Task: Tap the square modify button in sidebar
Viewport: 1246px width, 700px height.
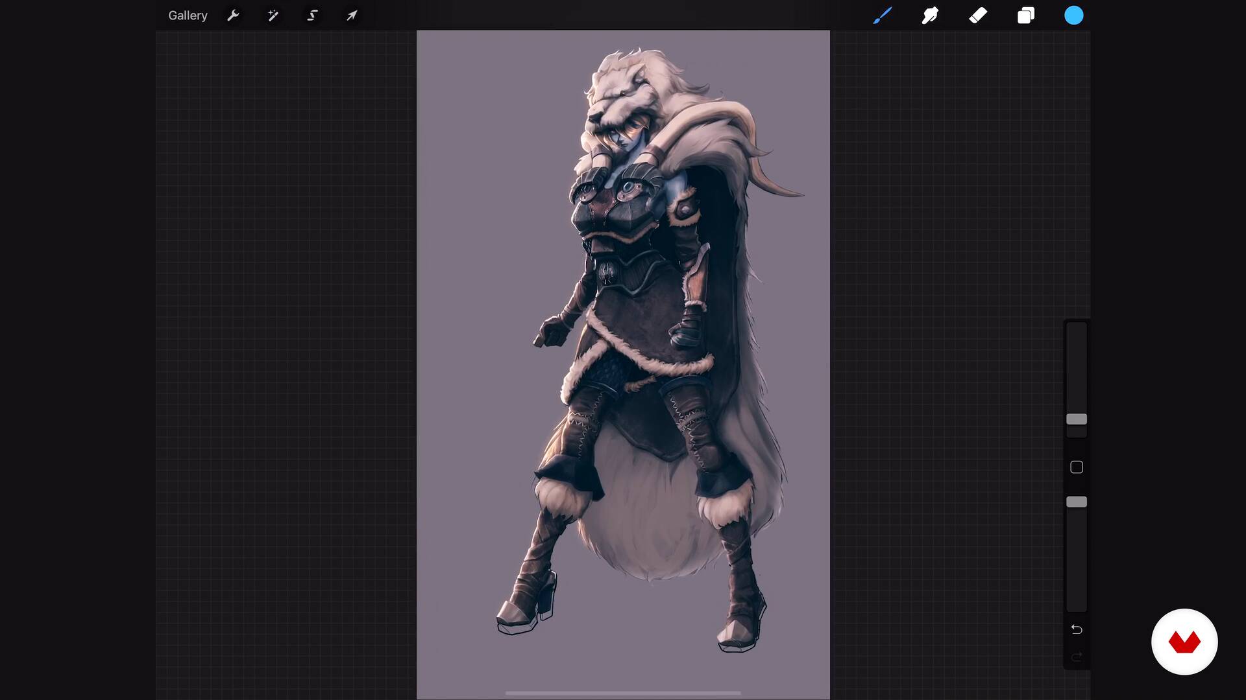Action: click(x=1077, y=467)
